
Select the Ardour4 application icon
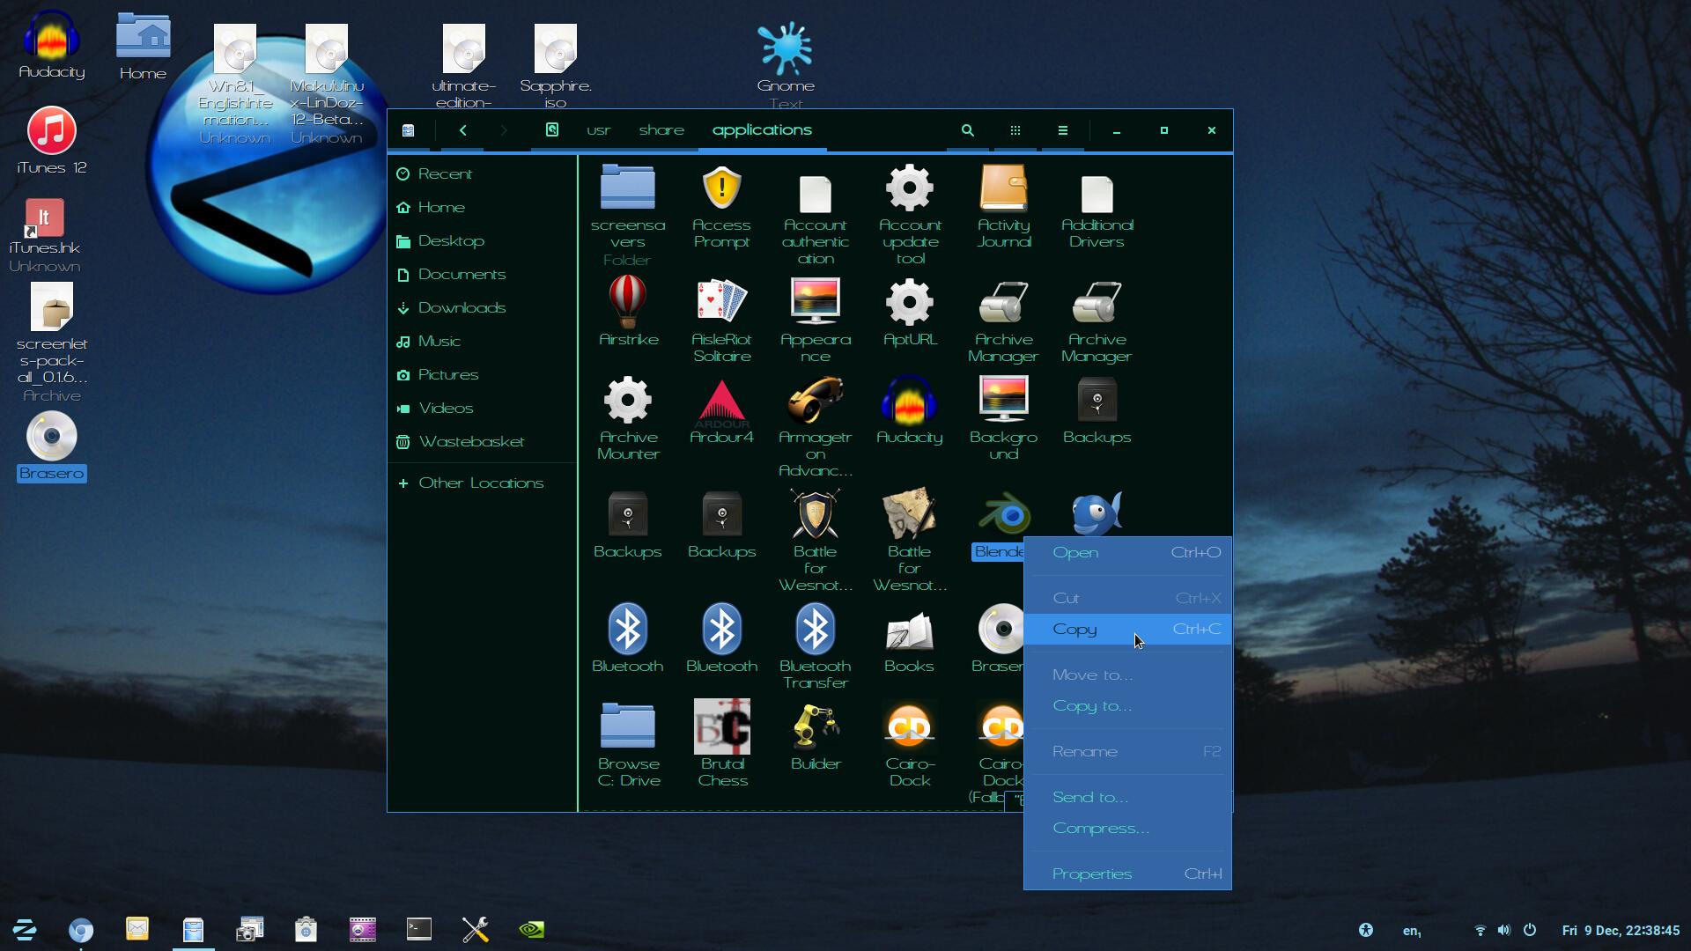[721, 402]
